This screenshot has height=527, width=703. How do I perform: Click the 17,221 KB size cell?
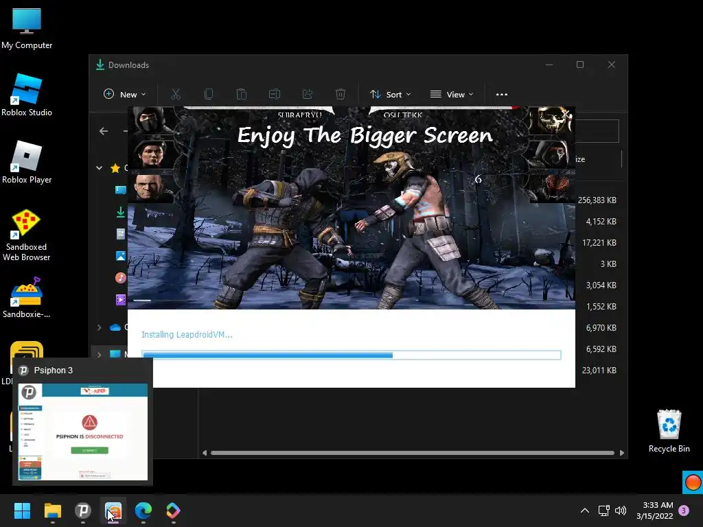pos(599,242)
